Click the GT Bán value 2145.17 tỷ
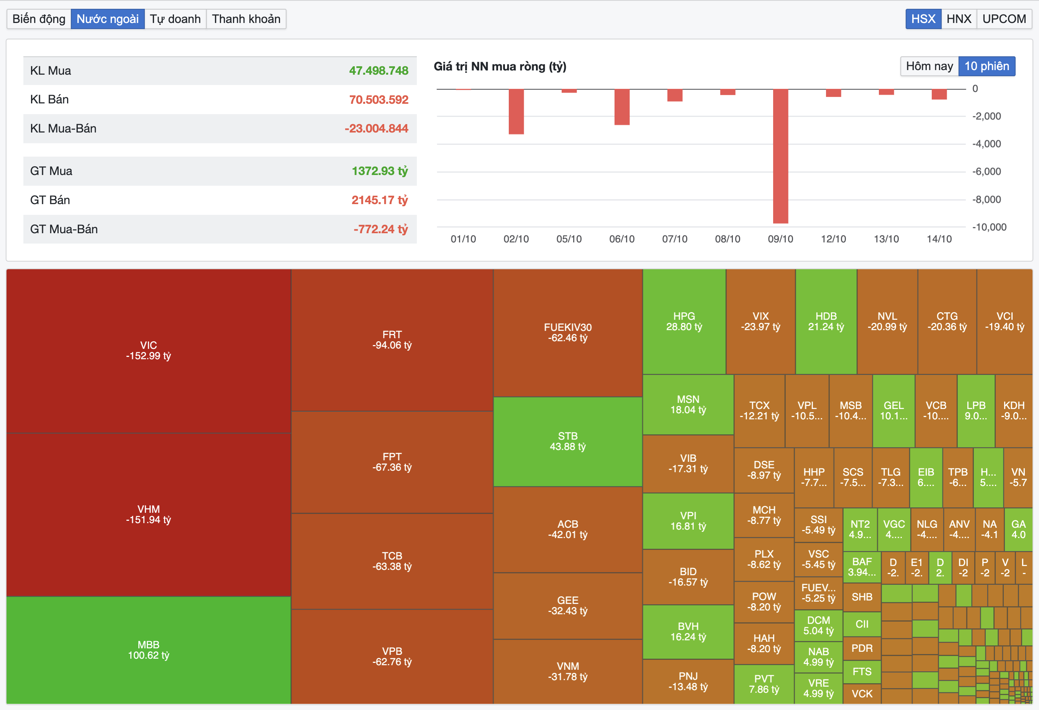This screenshot has width=1039, height=710. point(380,200)
